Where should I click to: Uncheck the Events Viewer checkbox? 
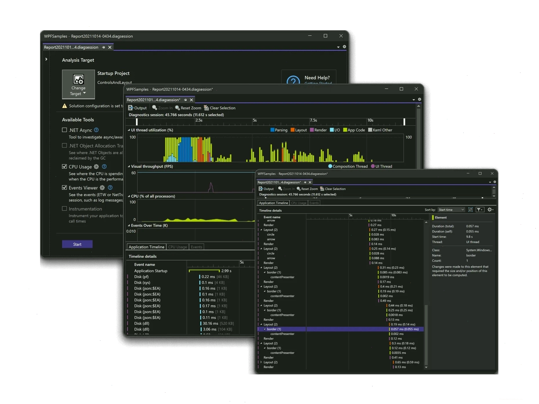tap(64, 187)
